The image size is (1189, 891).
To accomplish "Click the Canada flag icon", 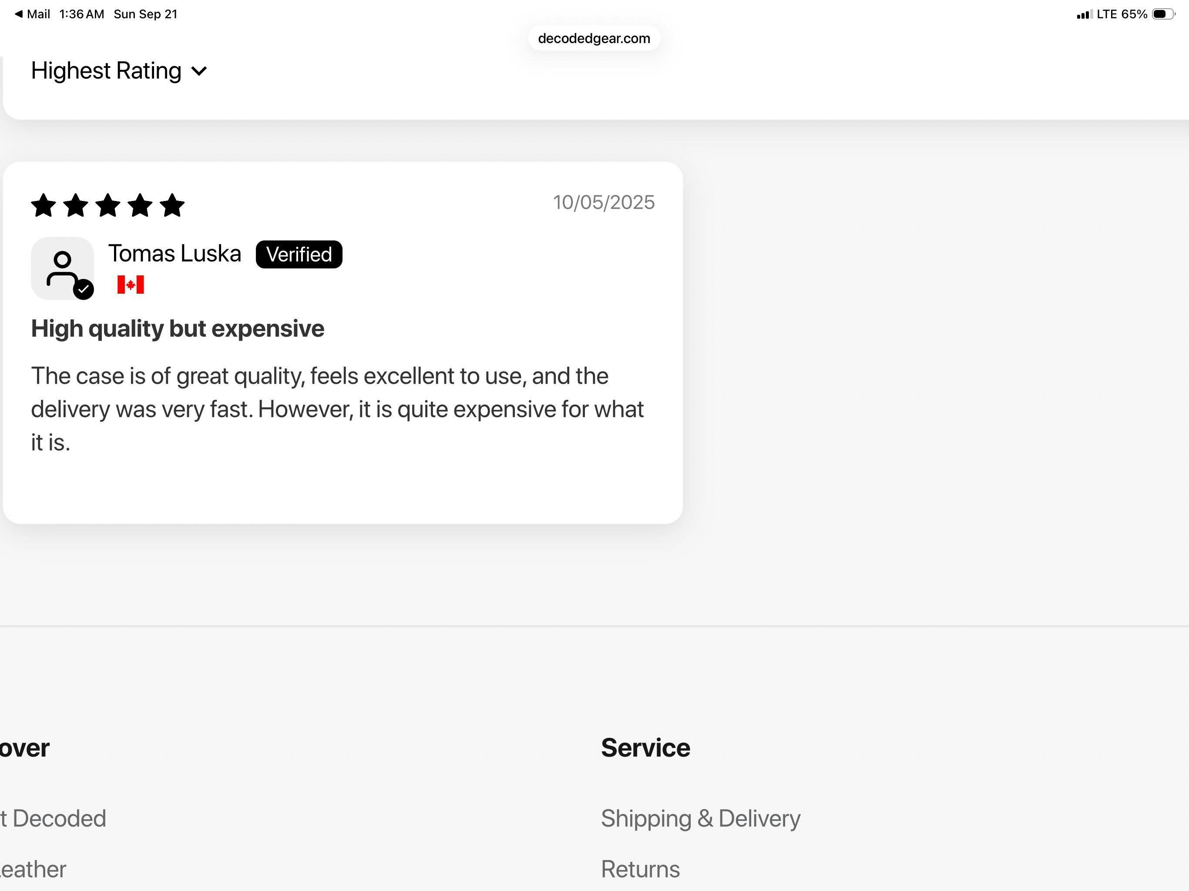I will [x=131, y=284].
